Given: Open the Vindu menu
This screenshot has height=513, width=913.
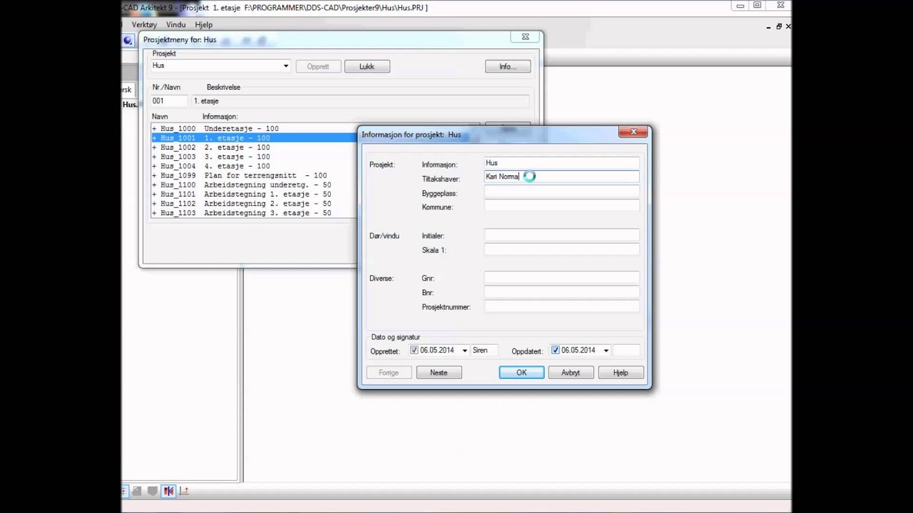Looking at the screenshot, I should pyautogui.click(x=175, y=24).
